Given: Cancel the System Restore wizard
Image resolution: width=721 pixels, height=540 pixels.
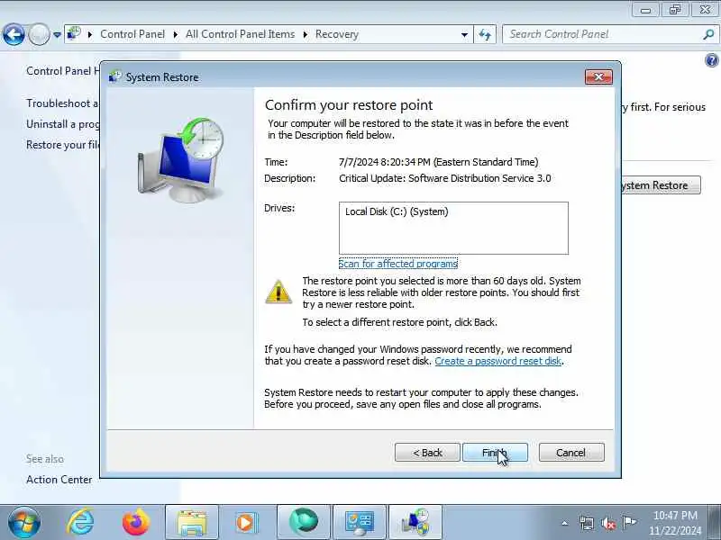Looking at the screenshot, I should (571, 453).
